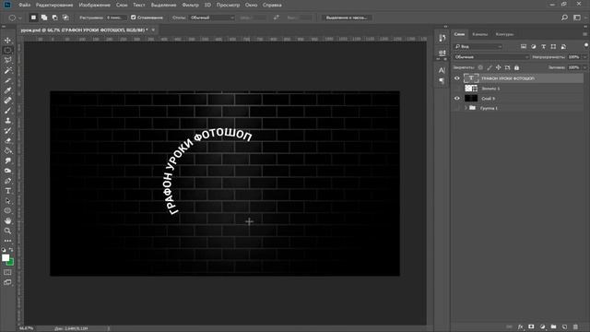Toggle Quick Mask mode icon
590x332 pixels.
[x=7, y=272]
